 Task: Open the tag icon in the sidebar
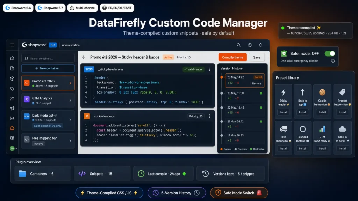click(x=12, y=88)
